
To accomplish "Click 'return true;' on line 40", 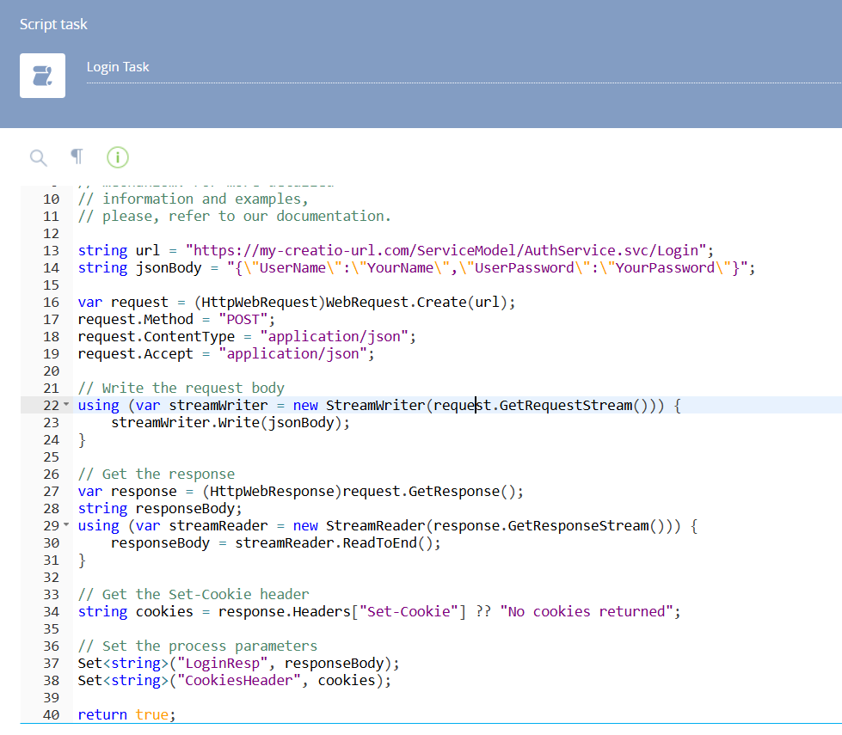I will click(x=126, y=714).
